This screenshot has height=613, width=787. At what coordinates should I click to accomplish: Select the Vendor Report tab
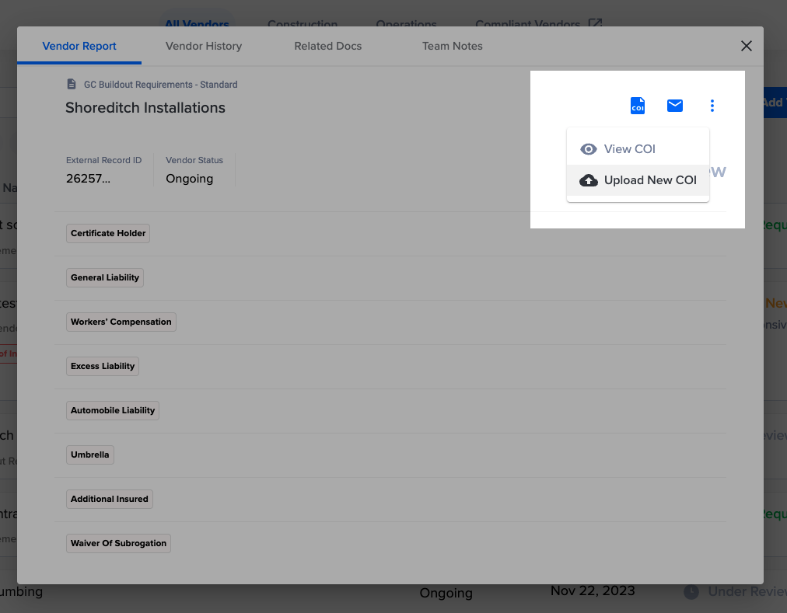point(79,46)
